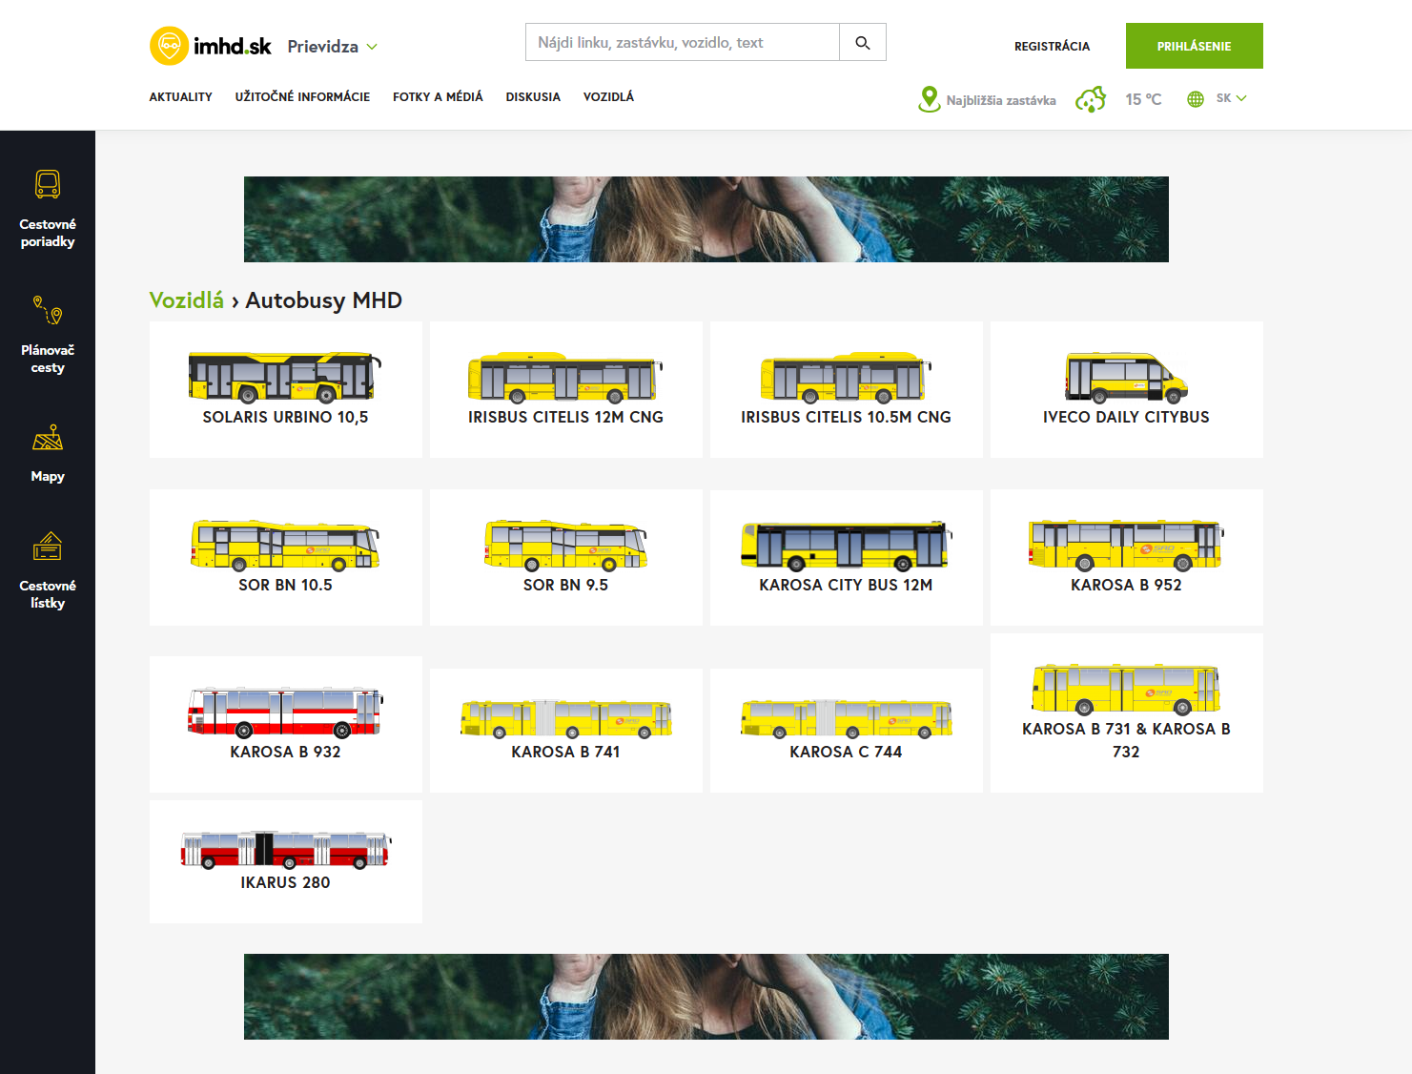
Task: Click the KAROSA B 932 label
Action: 285,753
